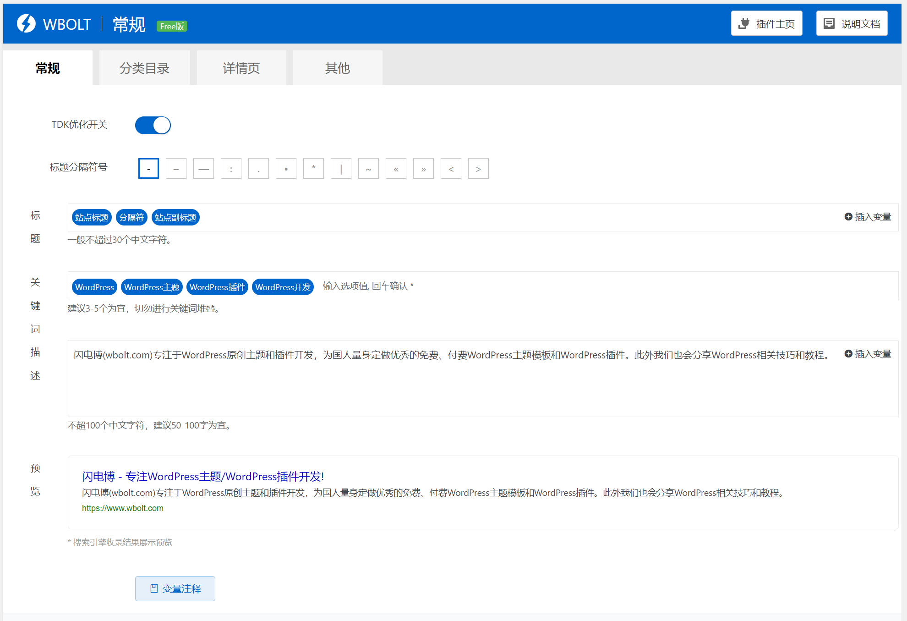Select the dash "-" title separator
Image resolution: width=907 pixels, height=621 pixels.
coord(148,169)
